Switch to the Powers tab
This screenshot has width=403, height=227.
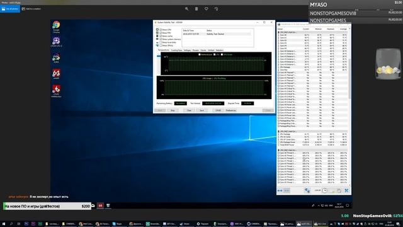[x=196, y=50]
